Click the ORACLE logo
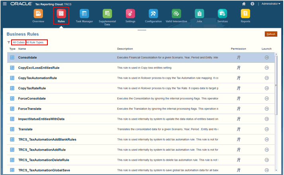This screenshot has width=284, height=175. [21, 4]
